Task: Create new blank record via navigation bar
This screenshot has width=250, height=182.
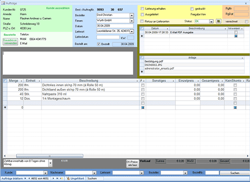Action: pyautogui.click(x=62, y=178)
